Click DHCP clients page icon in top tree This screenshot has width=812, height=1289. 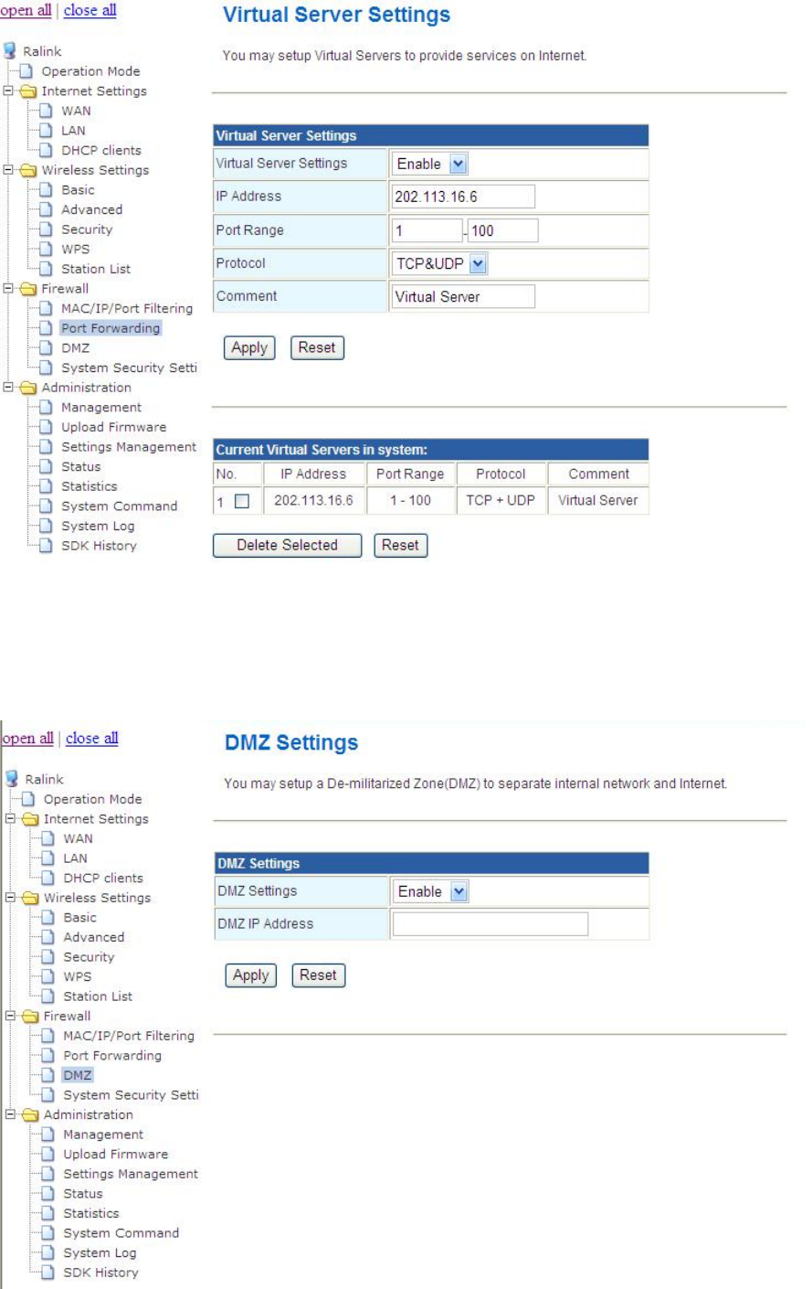click(47, 150)
